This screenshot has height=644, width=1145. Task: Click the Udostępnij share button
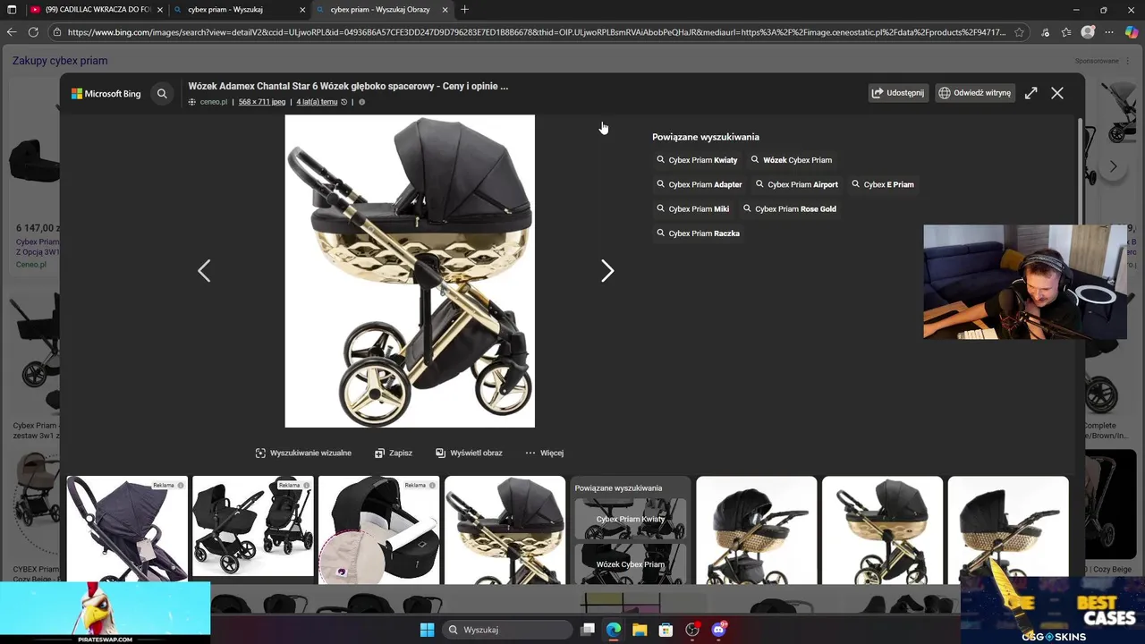898,93
